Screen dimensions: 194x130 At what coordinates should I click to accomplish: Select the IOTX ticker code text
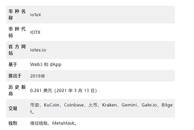point(35,32)
